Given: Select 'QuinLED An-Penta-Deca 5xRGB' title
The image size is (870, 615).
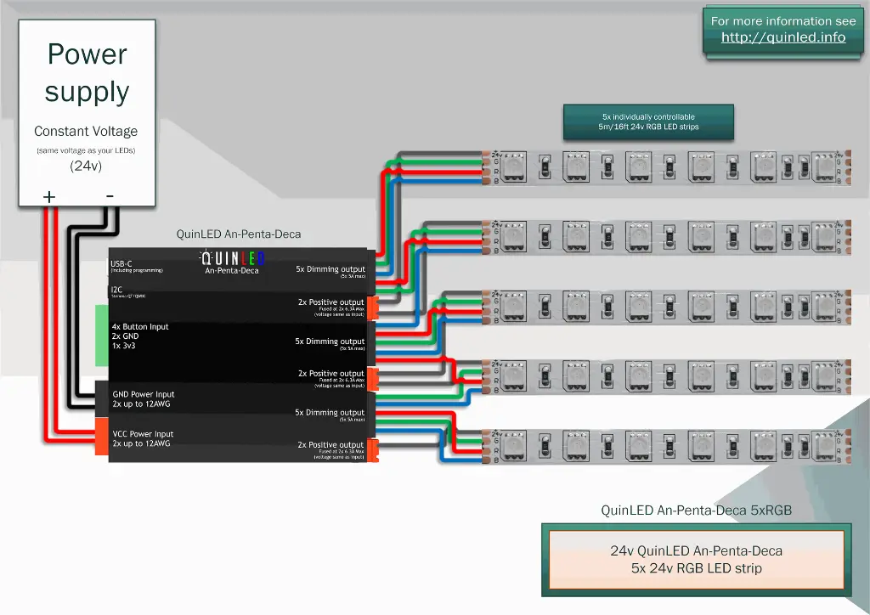Looking at the screenshot, I should tap(697, 511).
